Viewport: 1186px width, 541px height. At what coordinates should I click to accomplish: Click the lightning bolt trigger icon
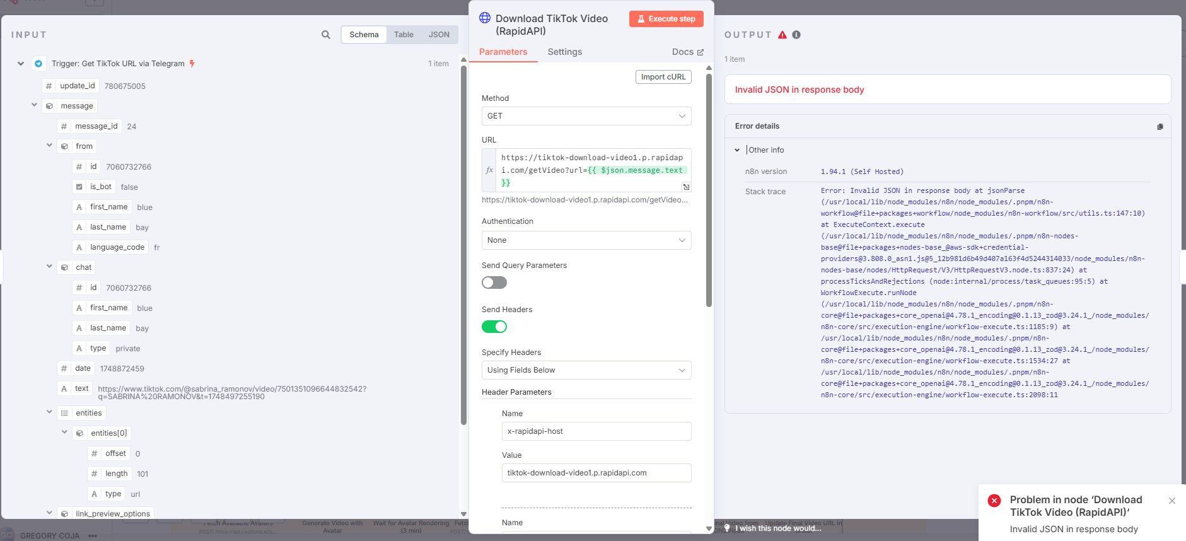click(192, 64)
